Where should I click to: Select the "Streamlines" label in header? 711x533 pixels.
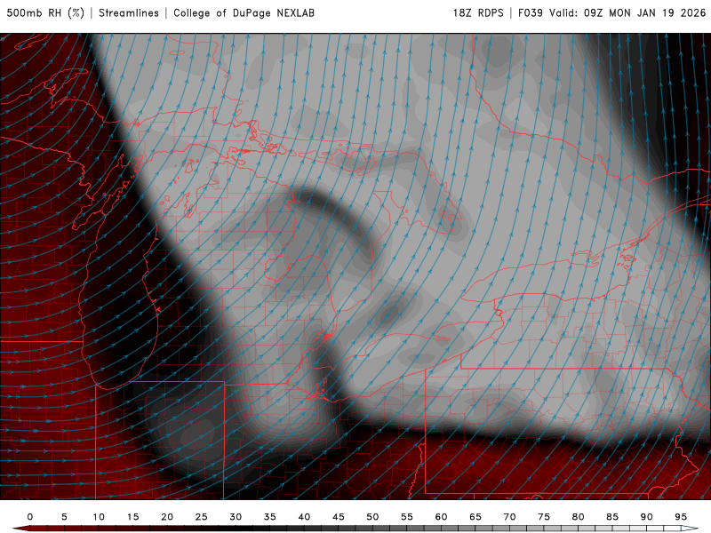(129, 12)
